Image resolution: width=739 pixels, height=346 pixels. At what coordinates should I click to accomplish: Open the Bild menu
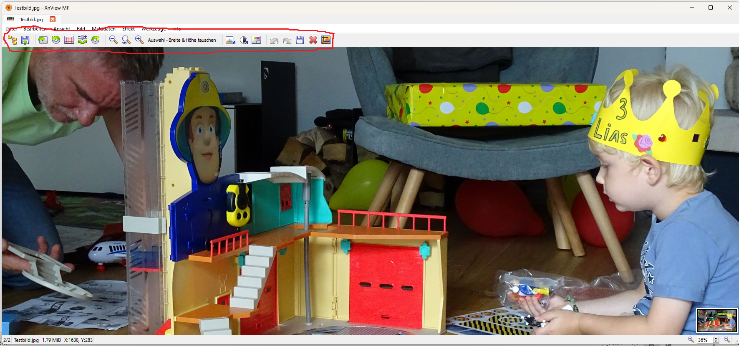click(81, 29)
